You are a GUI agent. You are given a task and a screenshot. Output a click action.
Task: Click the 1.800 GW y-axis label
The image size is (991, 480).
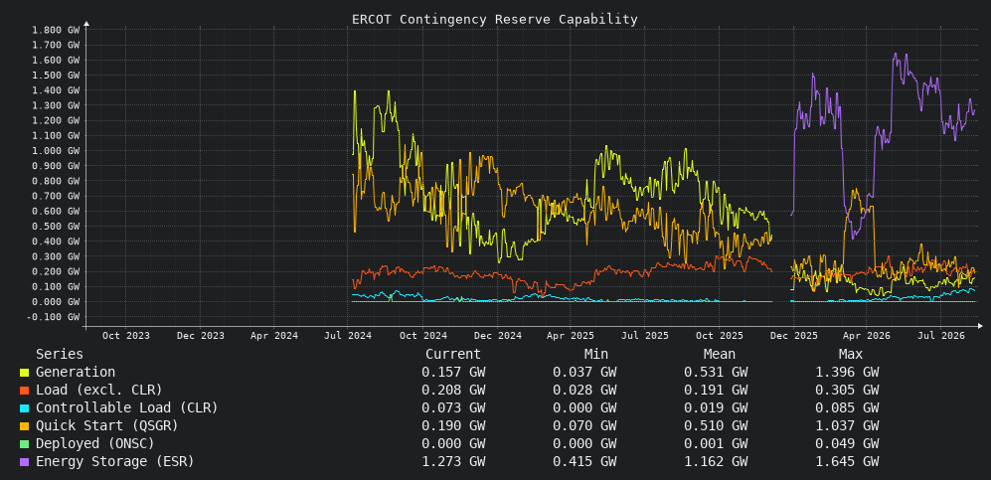56,30
